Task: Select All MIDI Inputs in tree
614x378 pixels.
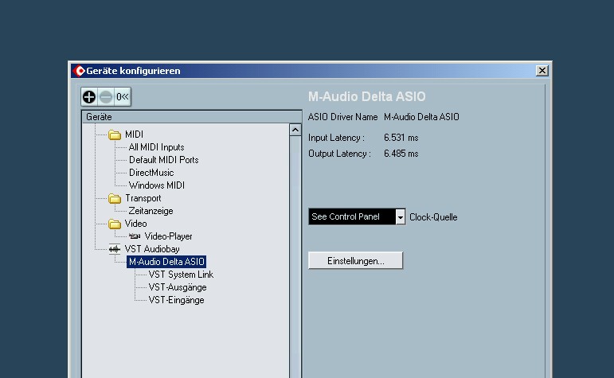Action: pyautogui.click(x=156, y=147)
